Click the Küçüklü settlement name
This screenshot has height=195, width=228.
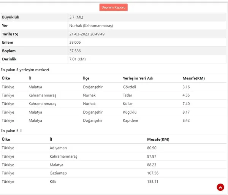[x=130, y=112]
